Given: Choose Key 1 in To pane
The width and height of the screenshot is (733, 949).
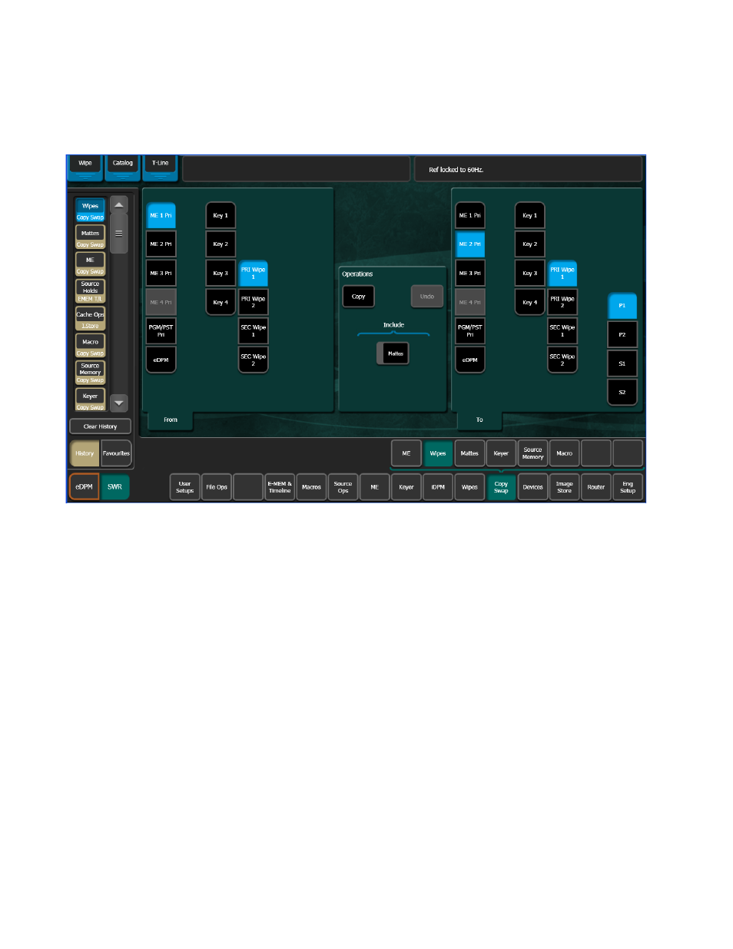Looking at the screenshot, I should 529,216.
